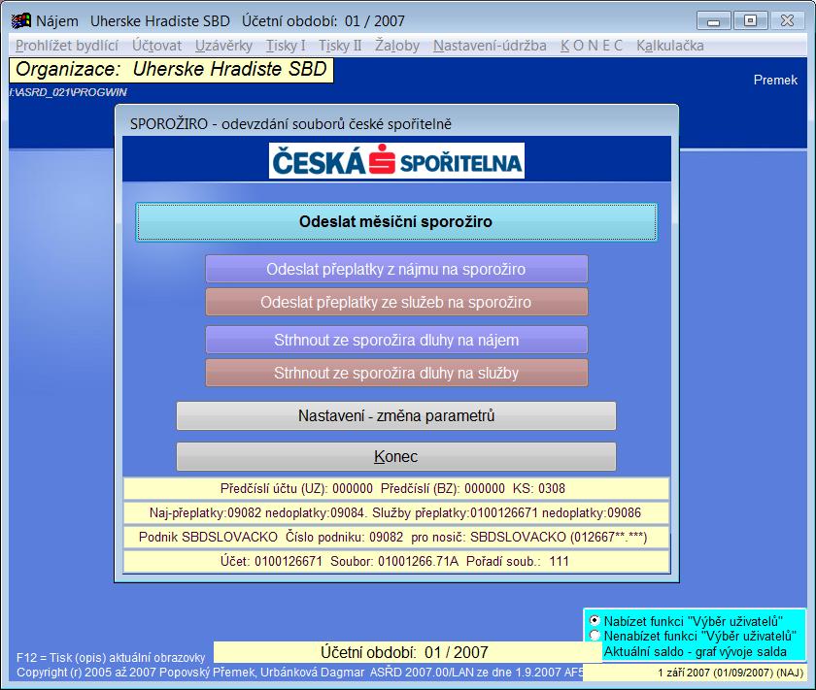The image size is (816, 690).
Task: Click the F12 = Tisk (opis) aktuální obrazovky hint
Action: coord(111,658)
